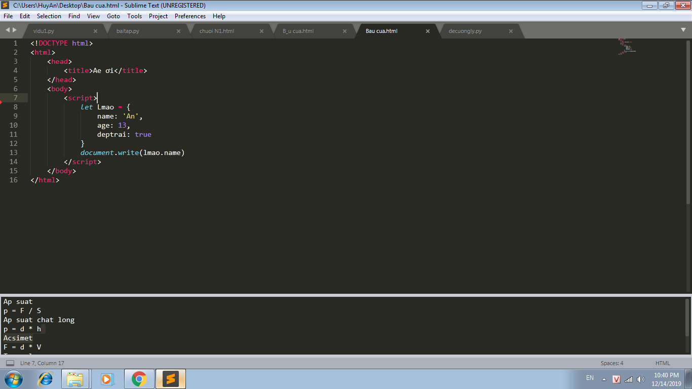
Task: Open the Selection menu
Action: tap(49, 16)
